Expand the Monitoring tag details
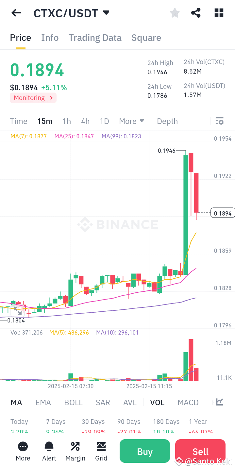Screen dimensions: 235x469 pos(33,97)
